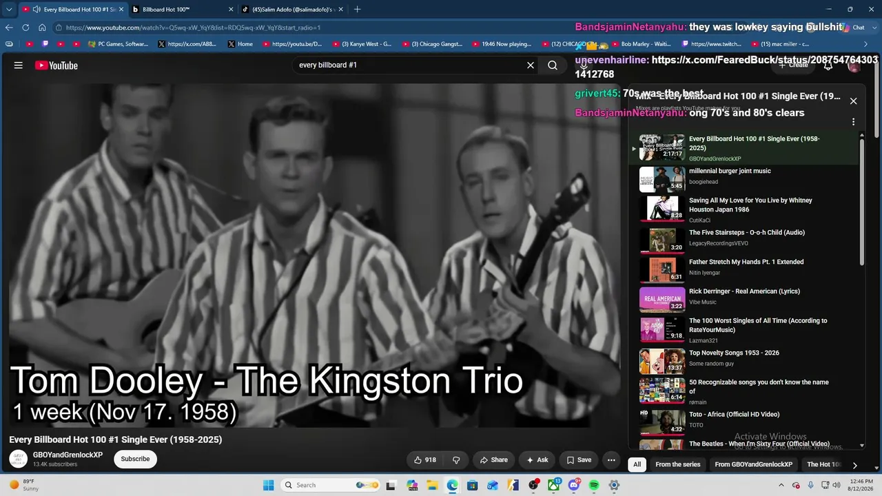
Task: Open the PC Games, Software bookmark
Action: [118, 44]
